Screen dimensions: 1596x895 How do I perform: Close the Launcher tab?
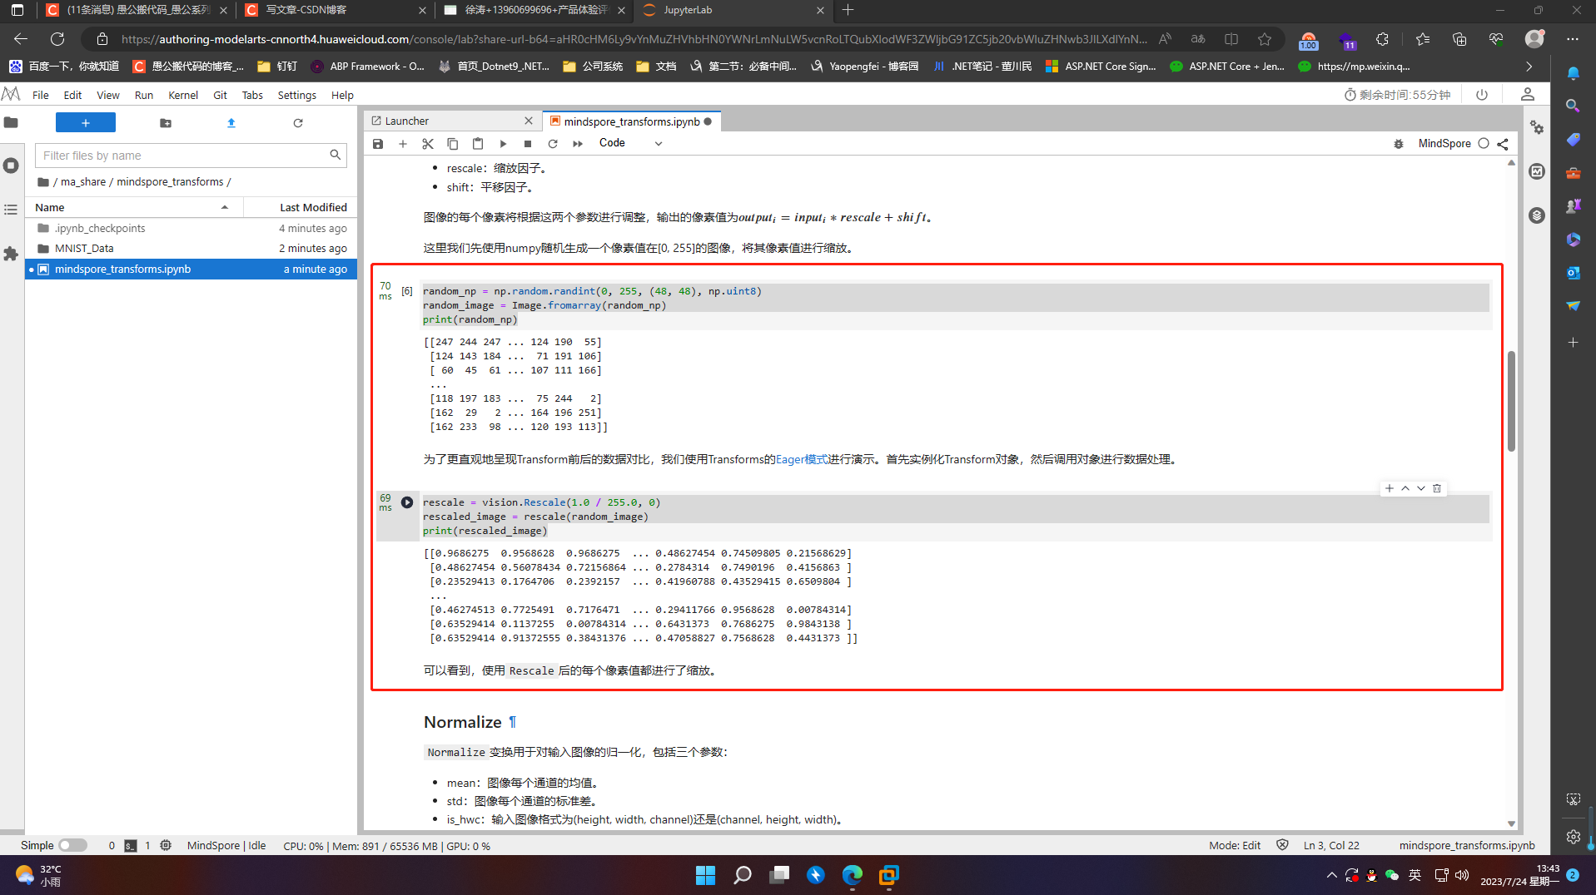[528, 121]
